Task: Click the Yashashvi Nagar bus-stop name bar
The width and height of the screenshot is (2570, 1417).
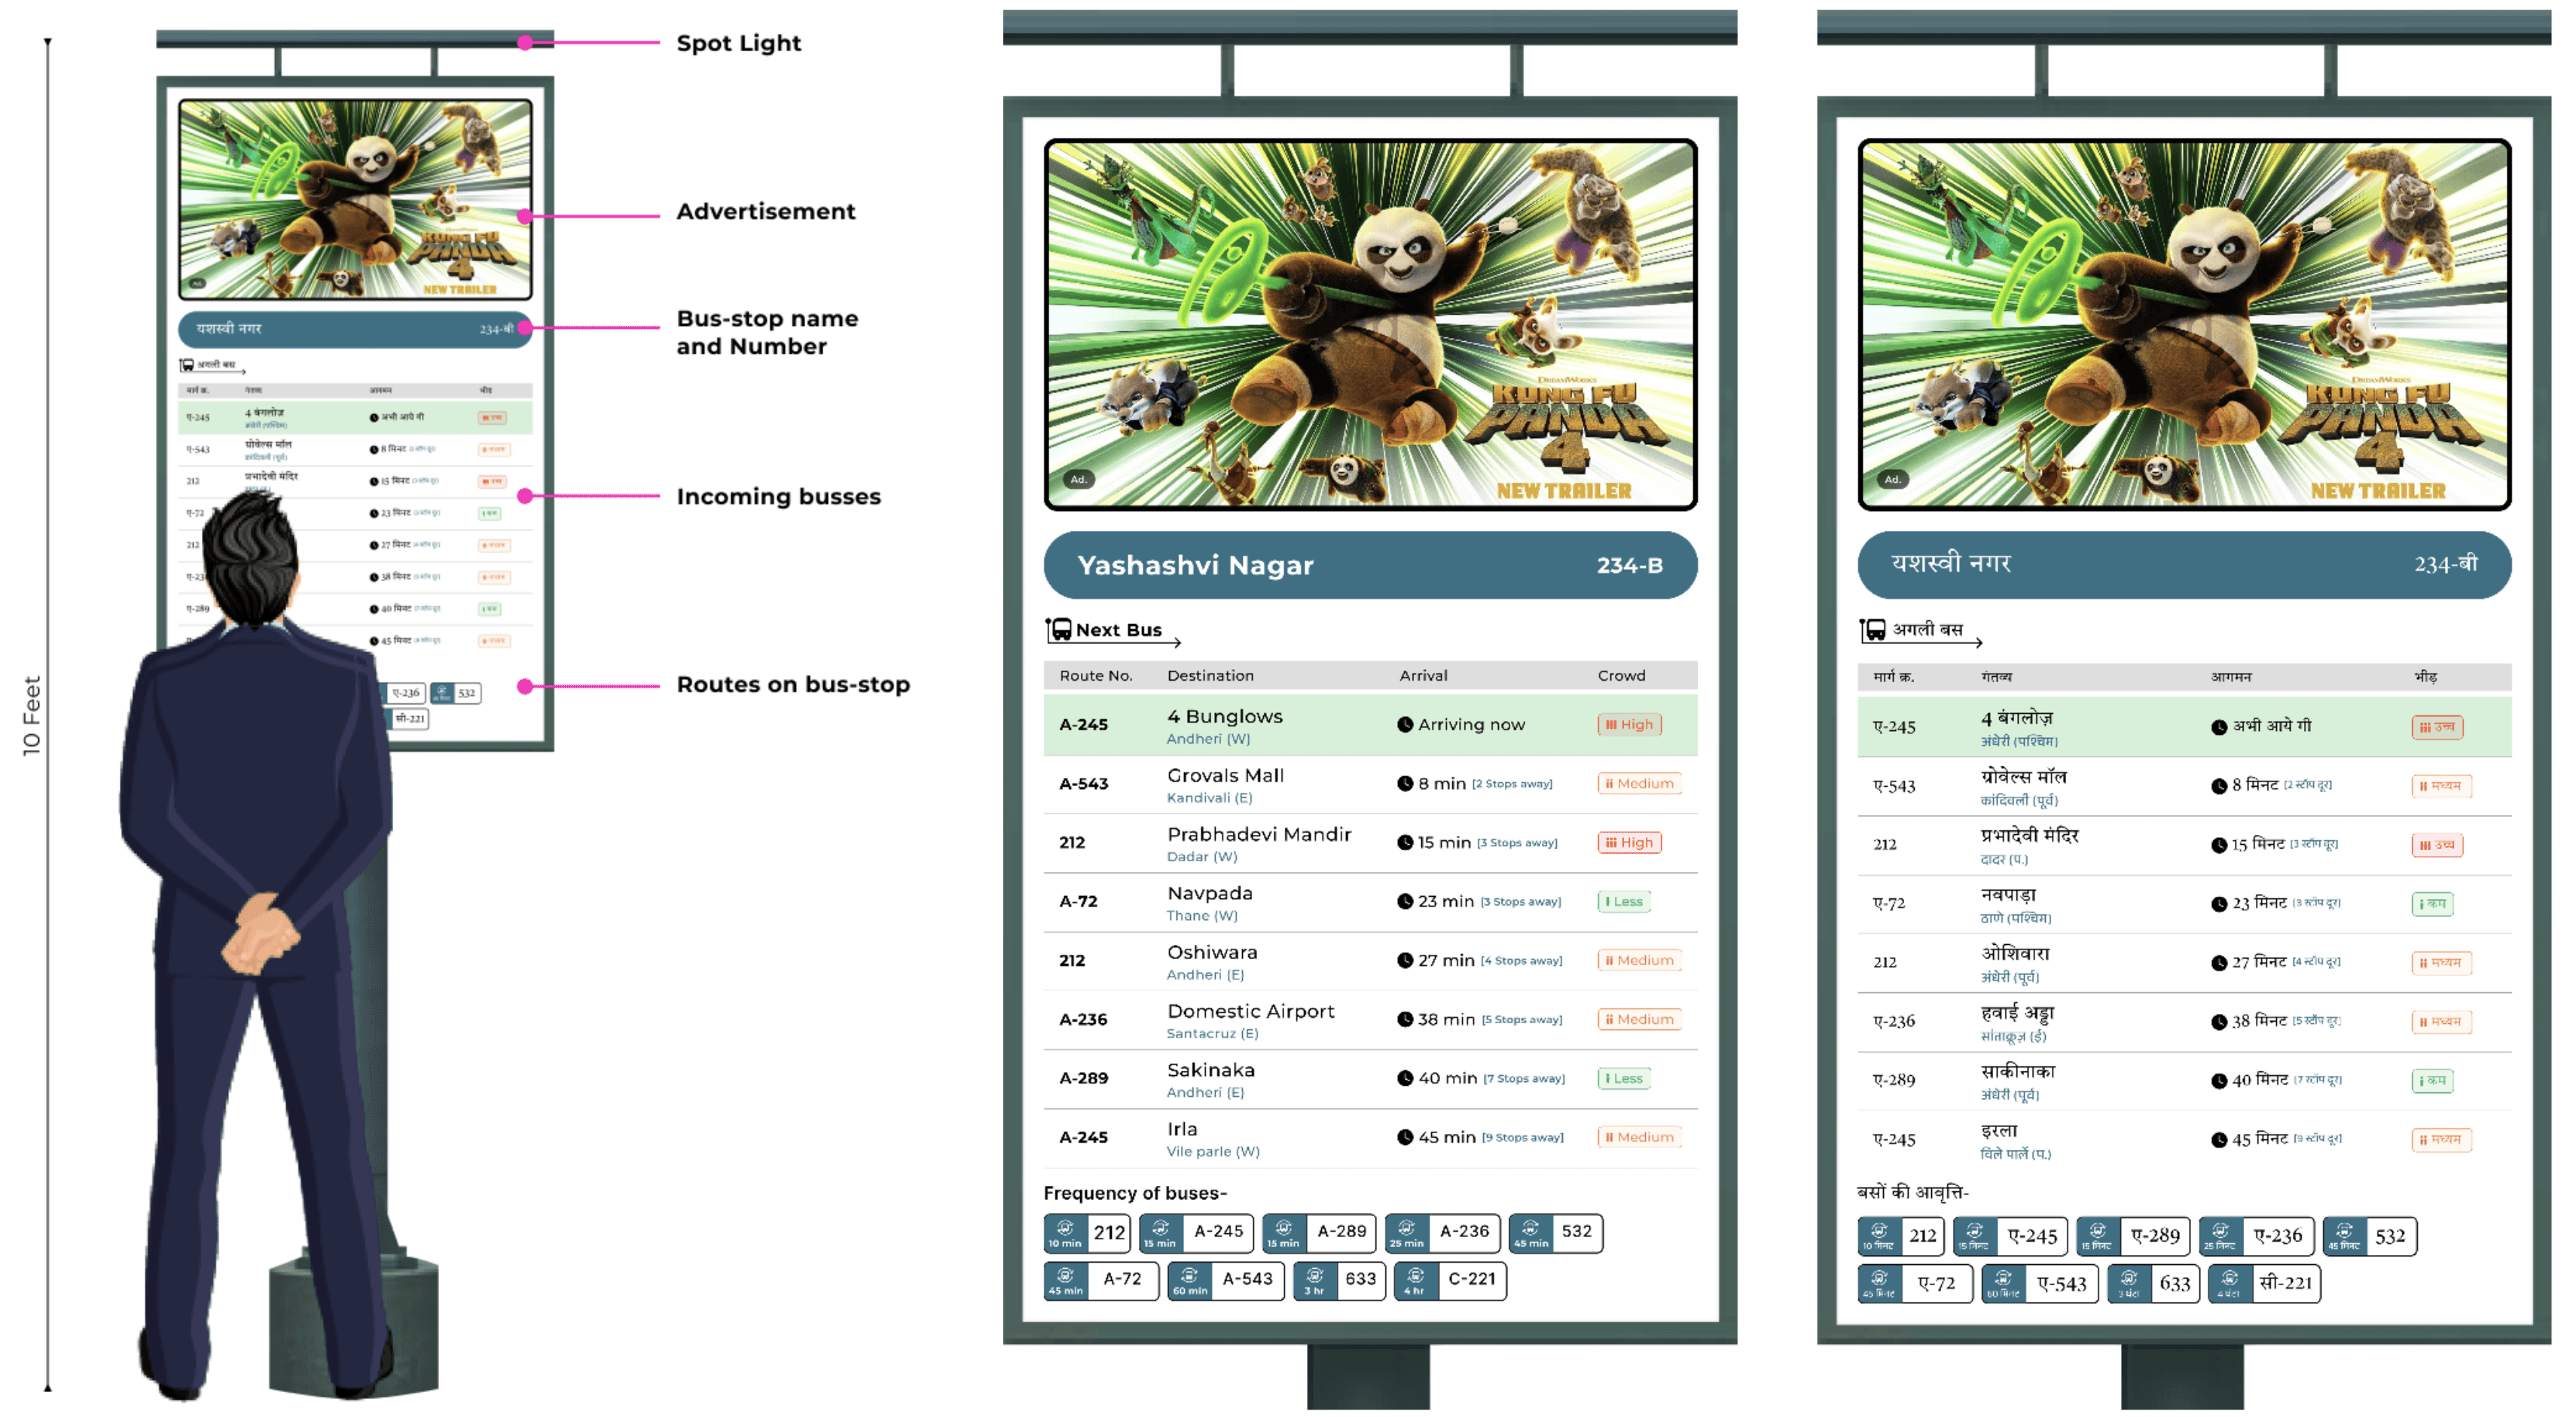Action: click(x=1369, y=565)
